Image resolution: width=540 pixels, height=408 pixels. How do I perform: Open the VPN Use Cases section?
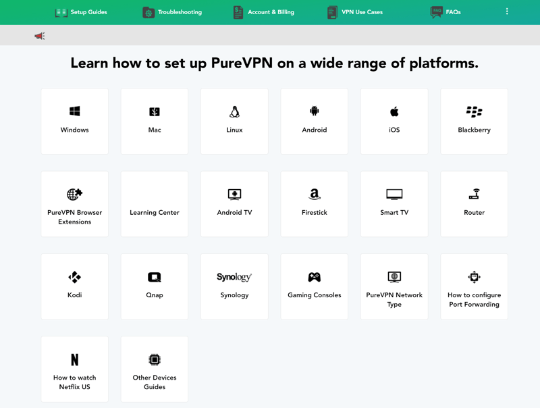click(x=355, y=12)
